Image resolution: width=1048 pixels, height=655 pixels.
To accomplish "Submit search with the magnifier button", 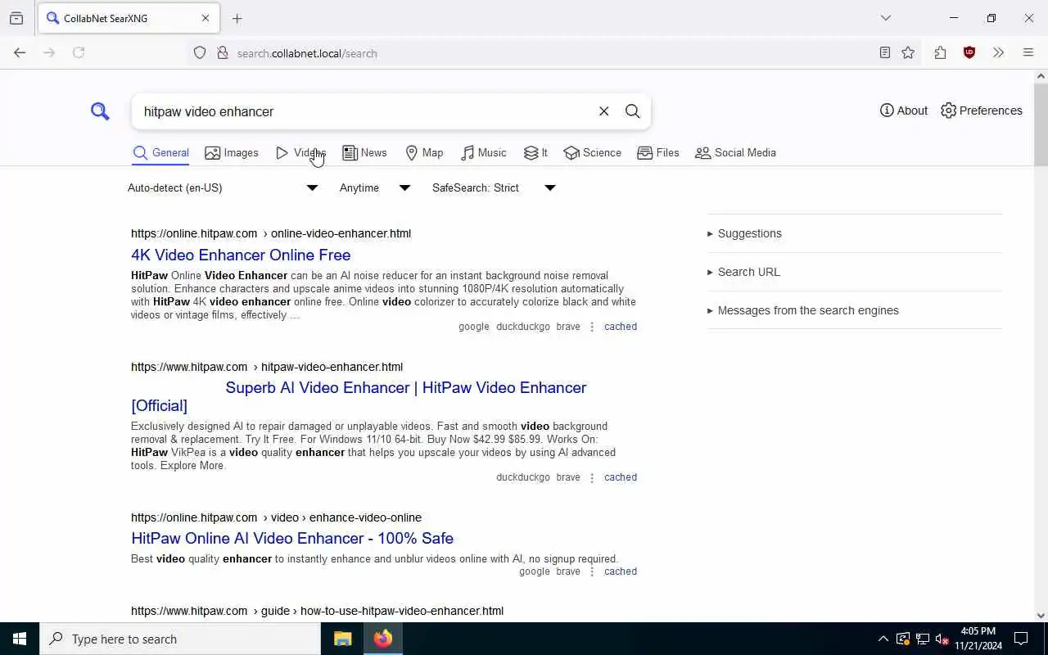I will tap(632, 111).
